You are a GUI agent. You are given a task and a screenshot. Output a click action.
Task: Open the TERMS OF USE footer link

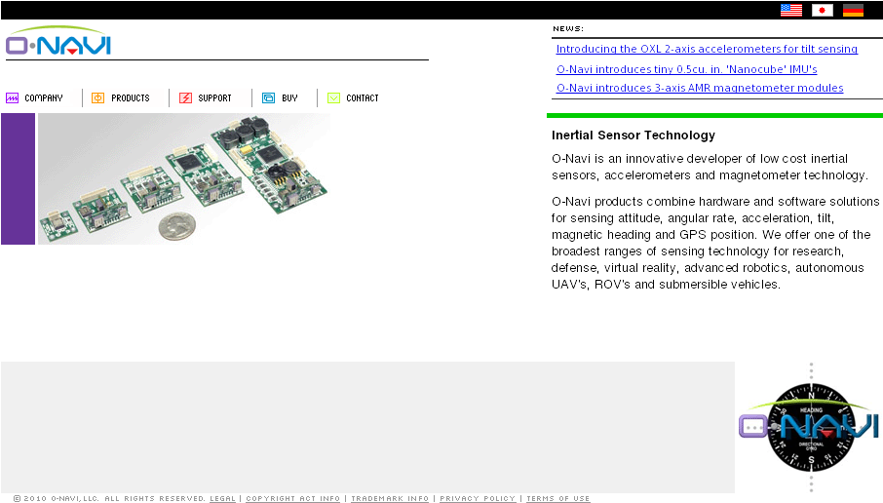pos(558,498)
